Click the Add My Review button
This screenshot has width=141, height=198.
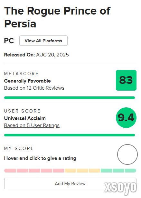(70, 183)
